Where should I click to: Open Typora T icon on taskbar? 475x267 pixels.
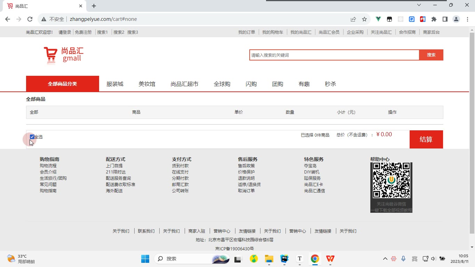[300, 259]
